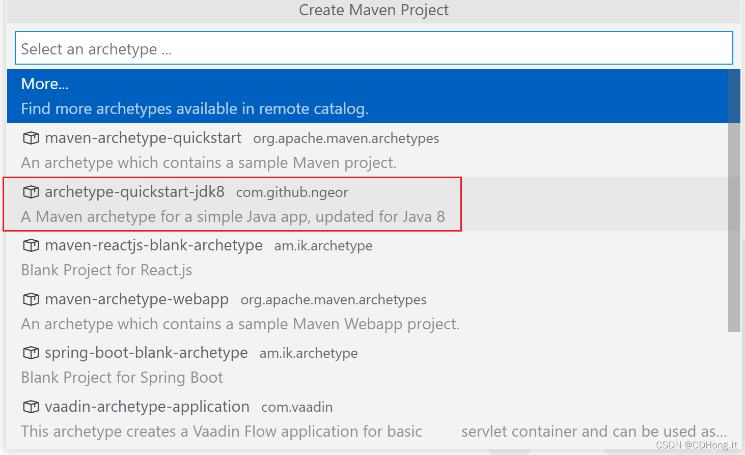Screen dimensions: 745x455
Task: Click the package icon beside maven-archetype-webapp
Action: click(31, 299)
